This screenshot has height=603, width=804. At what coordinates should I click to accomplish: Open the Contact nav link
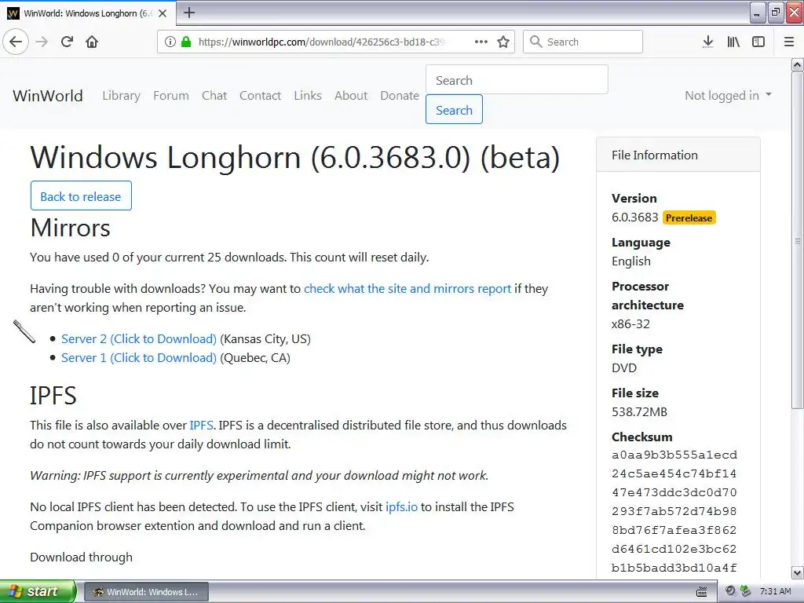click(x=260, y=95)
